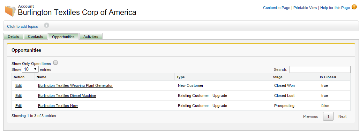Image resolution: width=360 pixels, height=132 pixels.
Task: Enable Show Only Open Items checkbox
Action: tap(55, 63)
